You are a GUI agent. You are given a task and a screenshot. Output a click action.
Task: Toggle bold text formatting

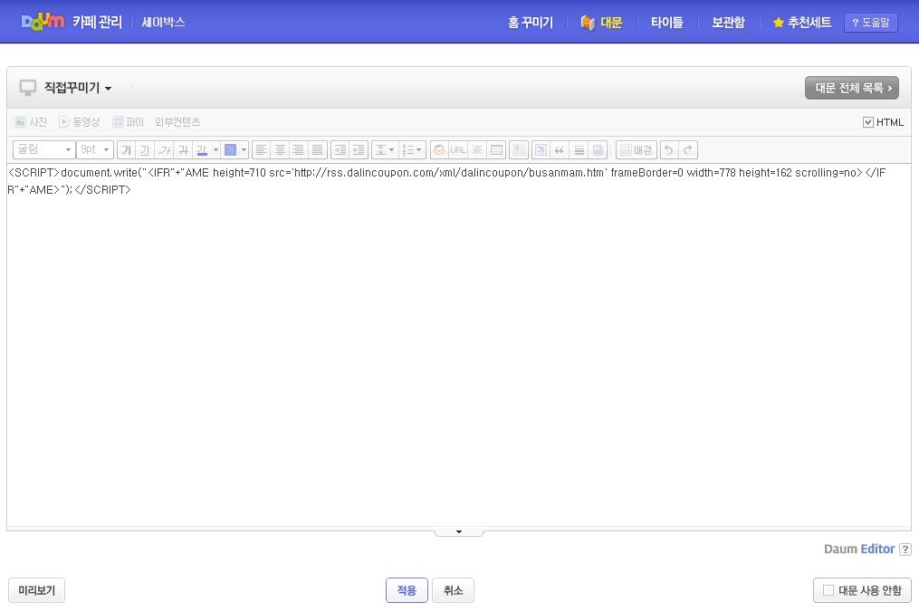point(126,150)
